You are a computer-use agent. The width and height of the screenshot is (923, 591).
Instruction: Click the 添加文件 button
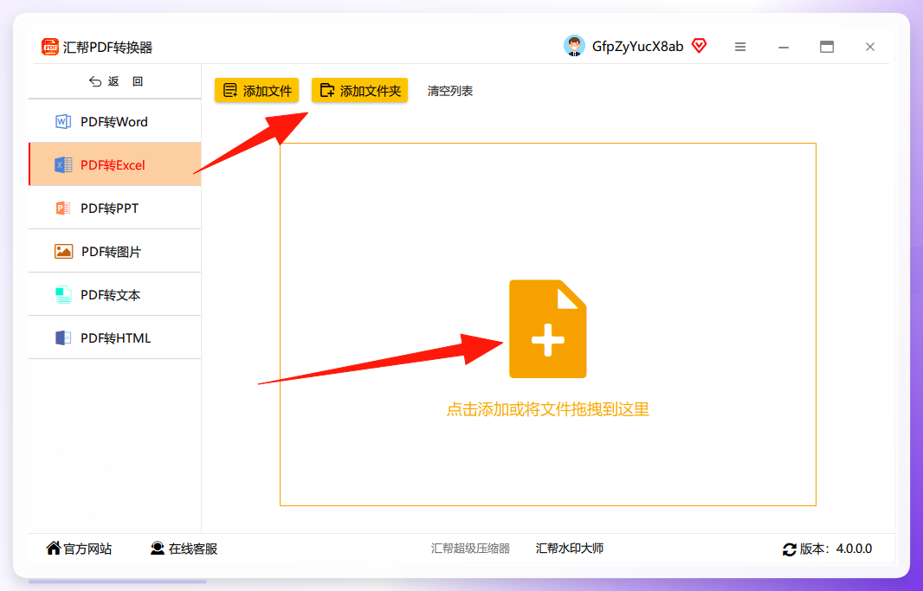click(x=256, y=91)
